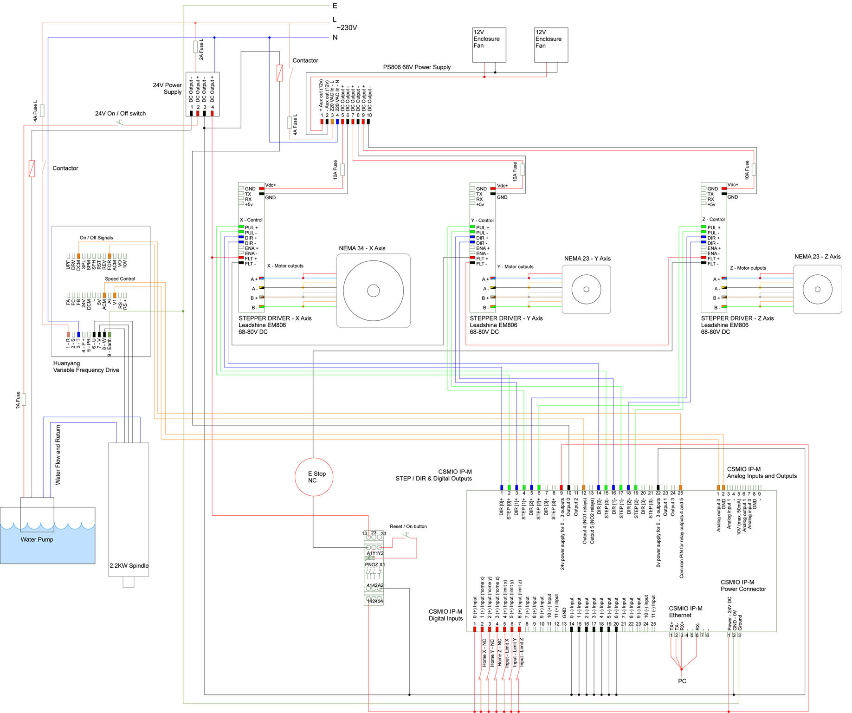Click the 'NEMA 34 - X Axis' label
The height and width of the screenshot is (713, 852).
[362, 248]
